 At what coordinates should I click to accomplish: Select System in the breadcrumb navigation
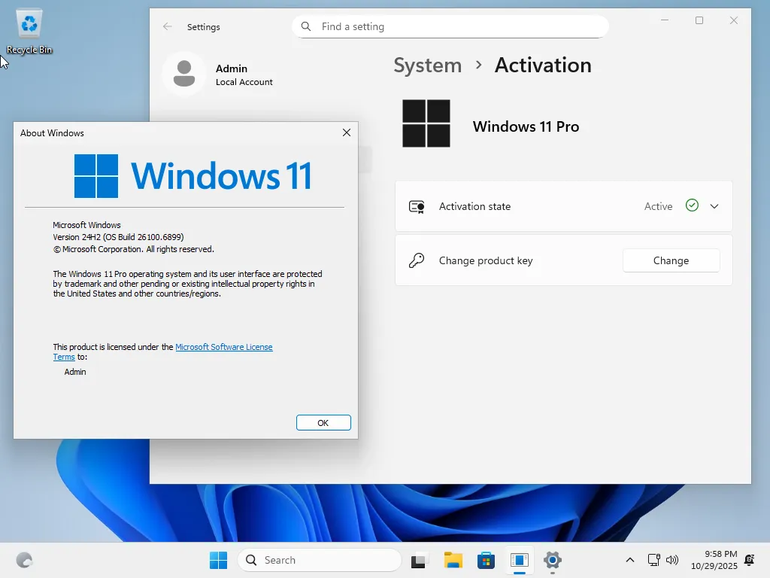coord(427,65)
